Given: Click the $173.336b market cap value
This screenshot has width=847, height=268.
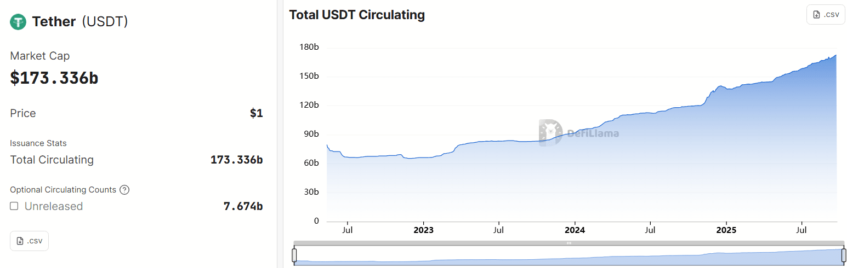Looking at the screenshot, I should [x=54, y=78].
